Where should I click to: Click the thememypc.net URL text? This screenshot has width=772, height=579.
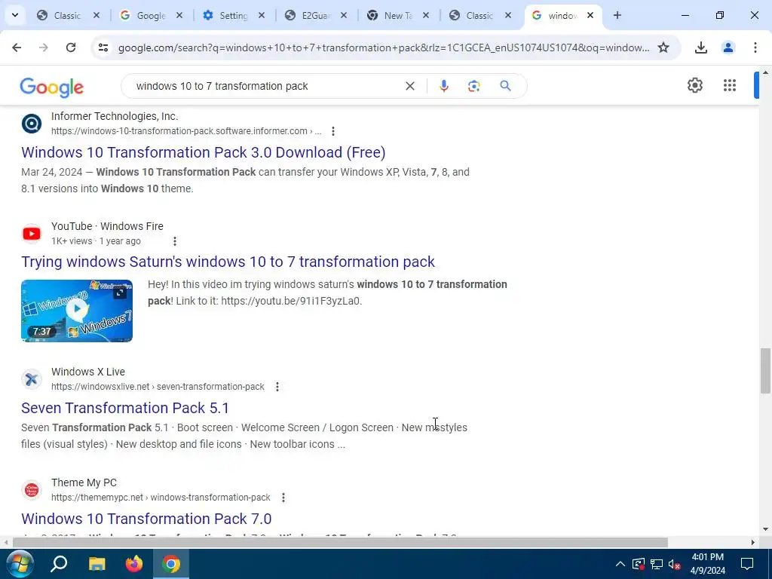click(x=161, y=498)
